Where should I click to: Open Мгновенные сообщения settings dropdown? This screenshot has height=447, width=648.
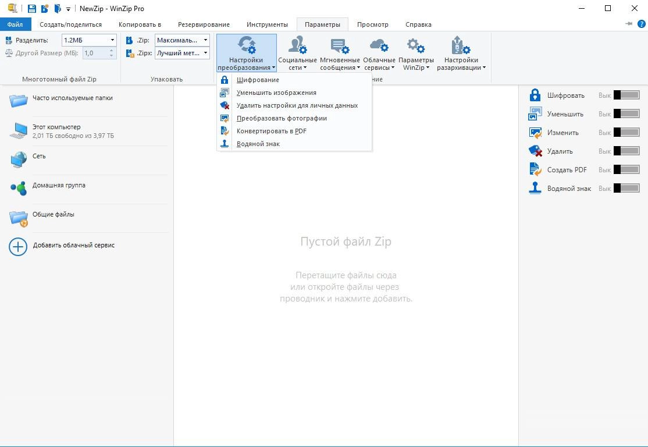tap(340, 53)
